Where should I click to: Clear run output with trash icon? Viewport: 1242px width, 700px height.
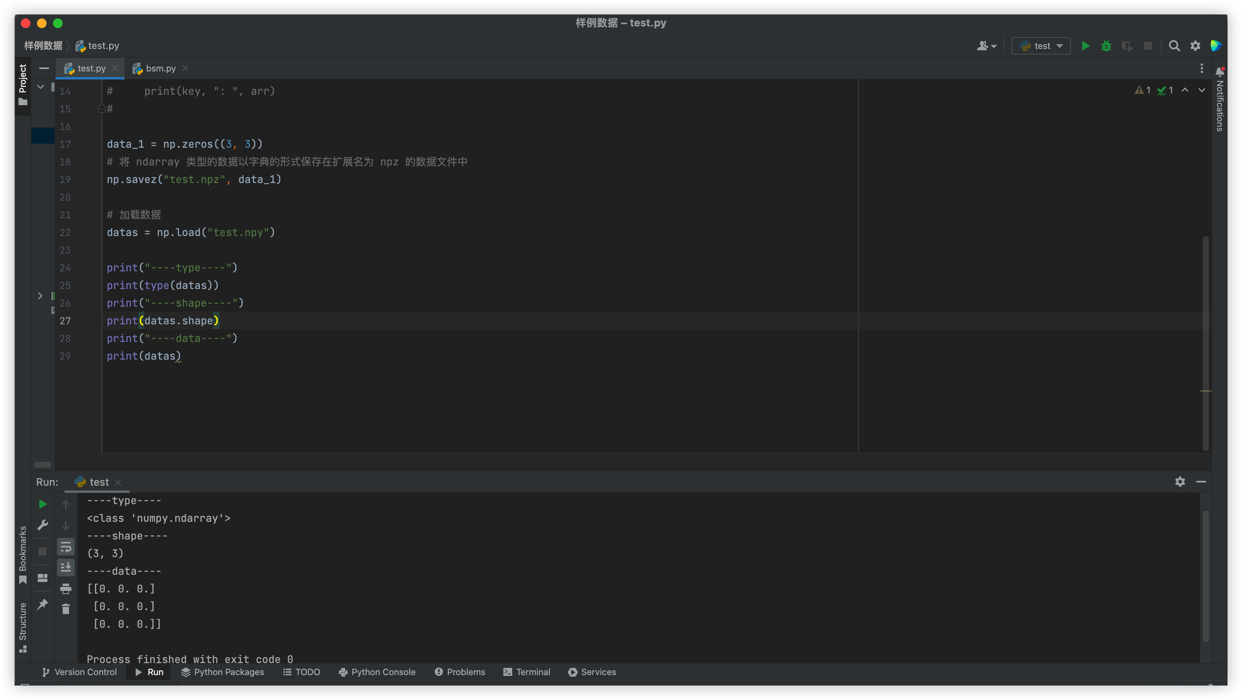click(x=65, y=609)
